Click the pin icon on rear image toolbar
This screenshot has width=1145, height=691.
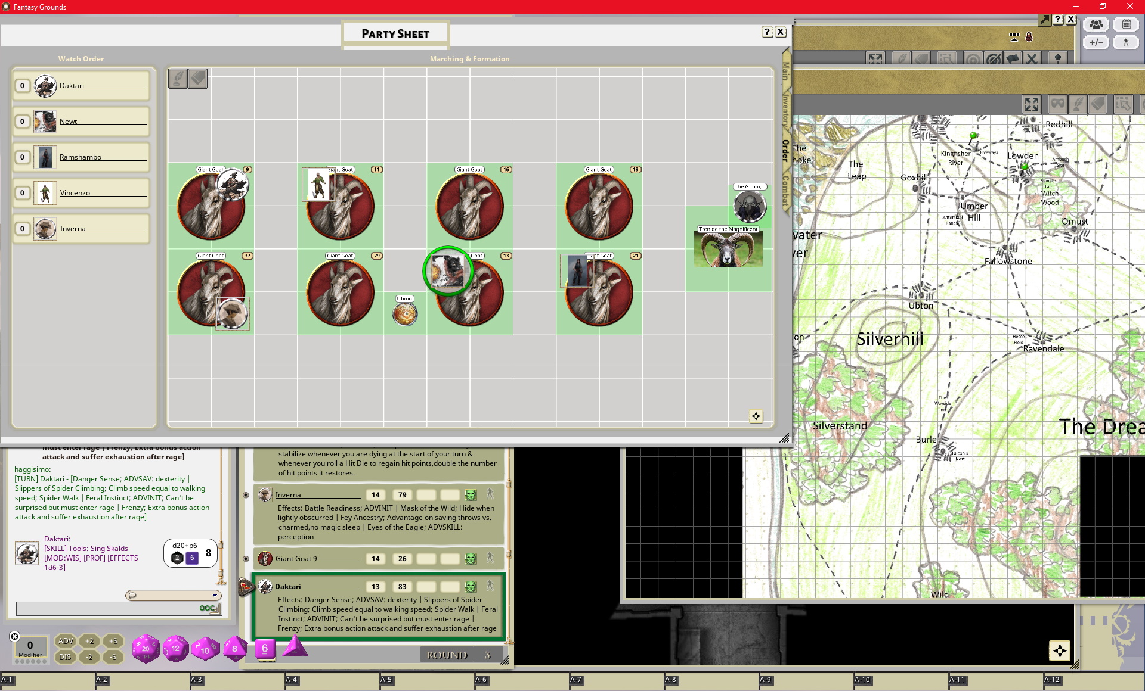point(1058,58)
